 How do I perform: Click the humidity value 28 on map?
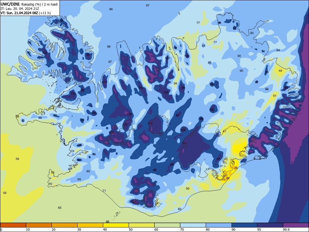(228, 178)
